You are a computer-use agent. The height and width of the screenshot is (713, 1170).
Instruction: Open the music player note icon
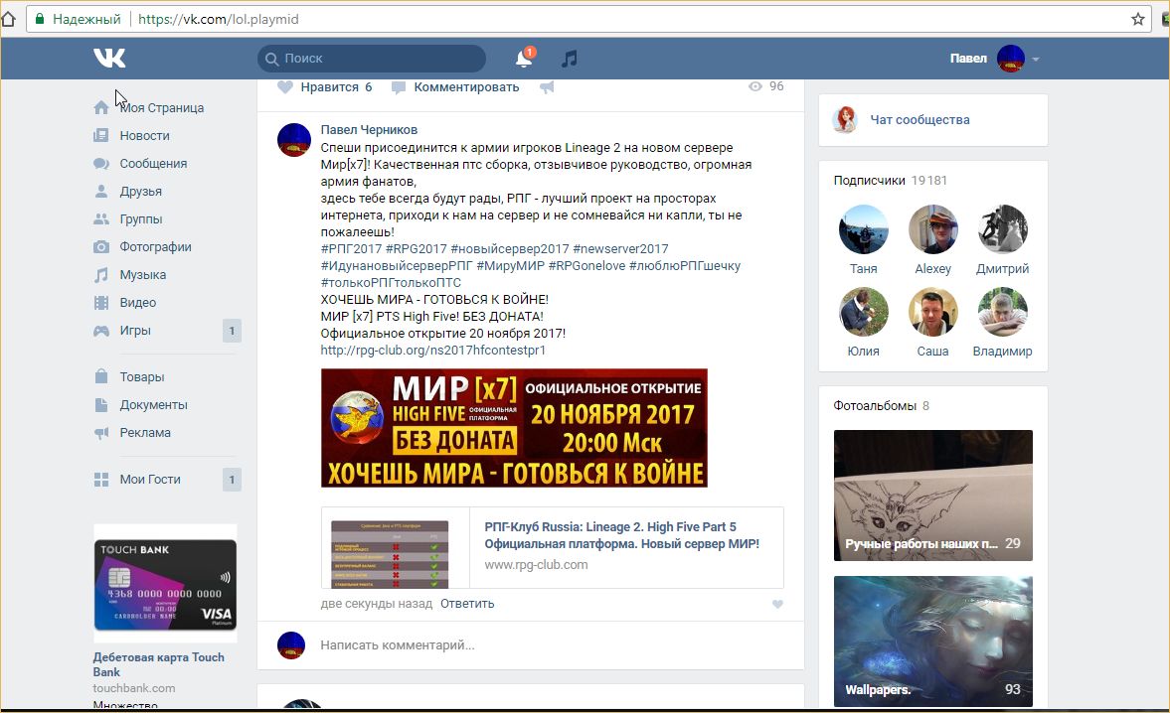(x=569, y=60)
